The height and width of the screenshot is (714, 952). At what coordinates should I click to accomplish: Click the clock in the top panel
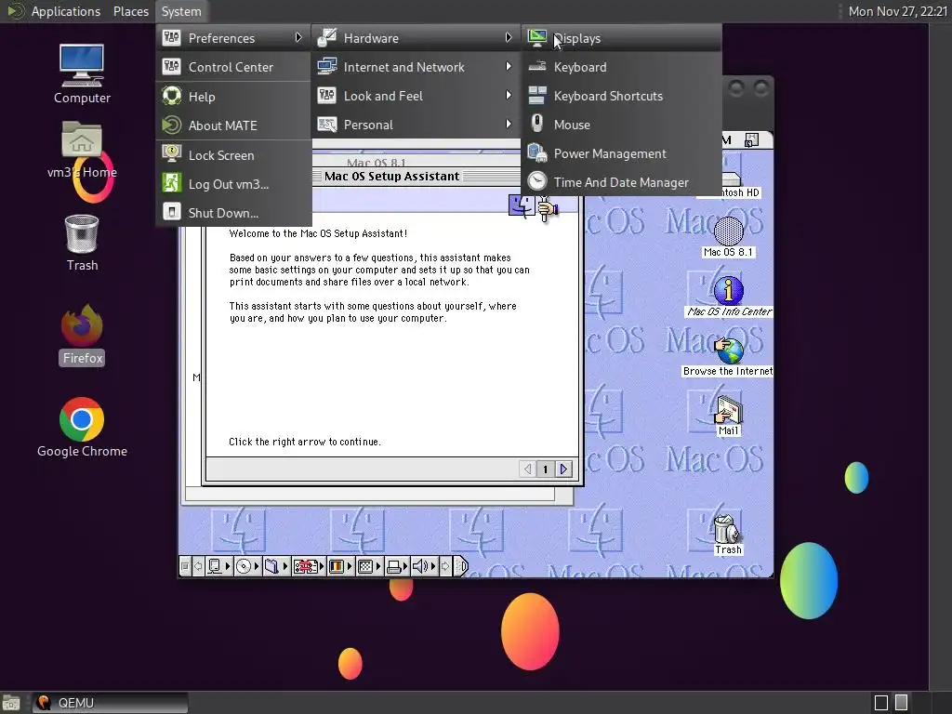(897, 11)
